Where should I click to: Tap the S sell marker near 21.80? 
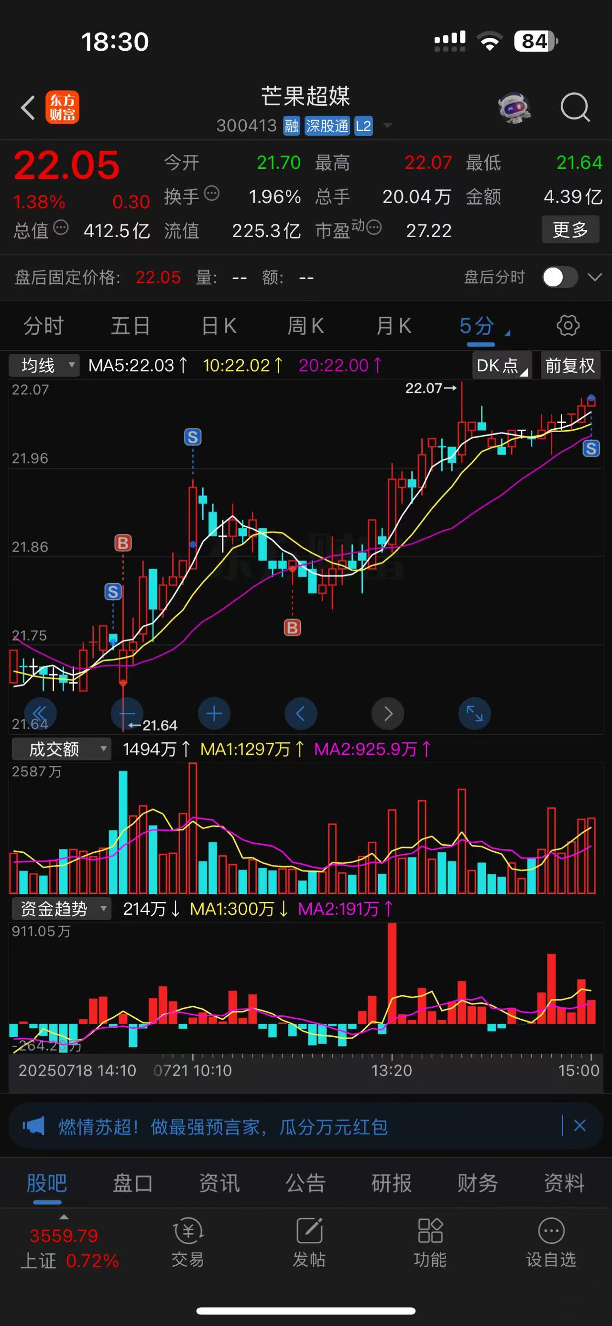coord(113,591)
